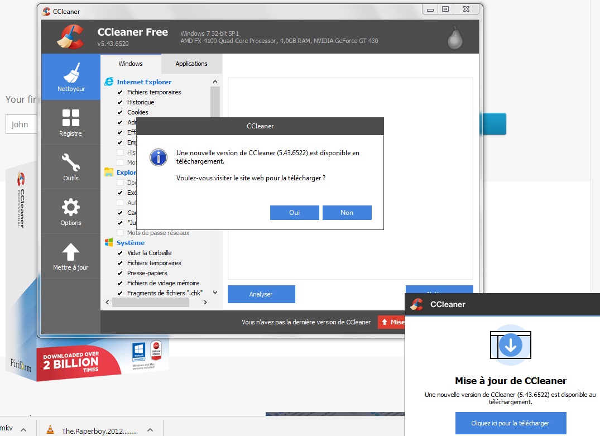Click the CCleaner title bar icon
This screenshot has height=436, width=600.
[46, 12]
